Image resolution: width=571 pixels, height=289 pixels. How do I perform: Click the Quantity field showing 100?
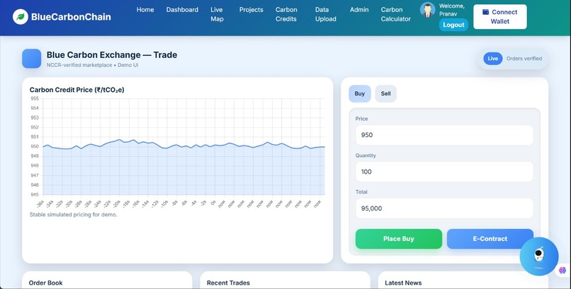[444, 172]
